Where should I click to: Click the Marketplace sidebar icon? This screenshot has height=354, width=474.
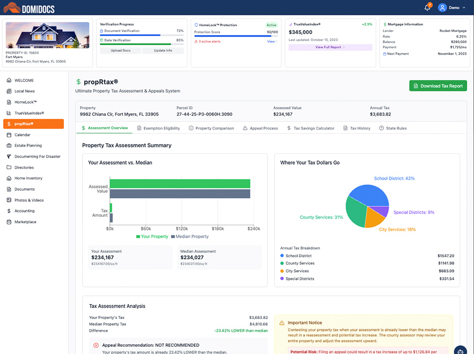[x=9, y=222]
